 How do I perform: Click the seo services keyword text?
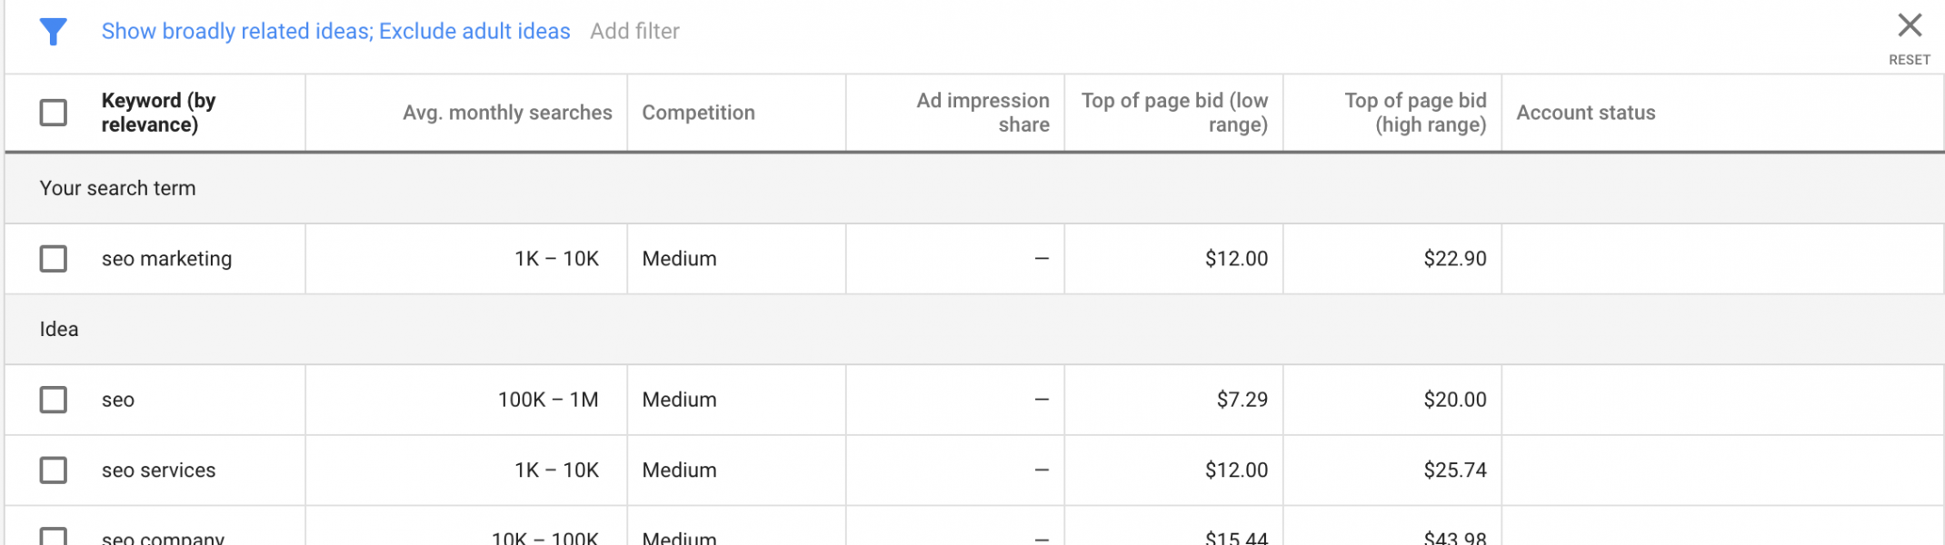point(158,471)
